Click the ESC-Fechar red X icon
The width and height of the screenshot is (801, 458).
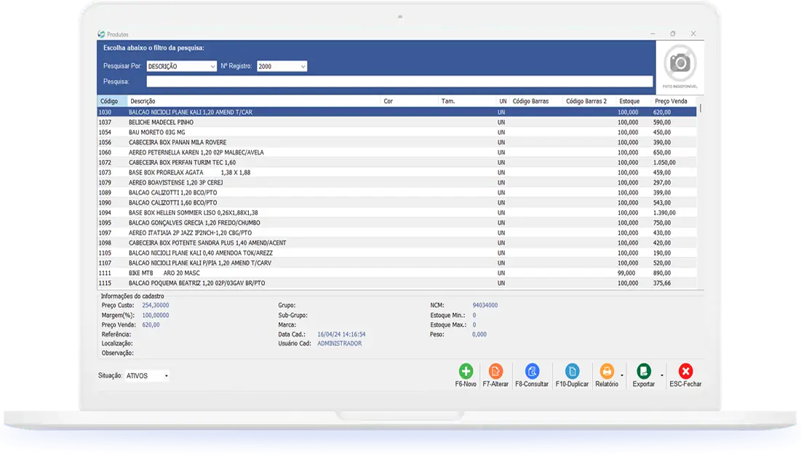point(685,371)
